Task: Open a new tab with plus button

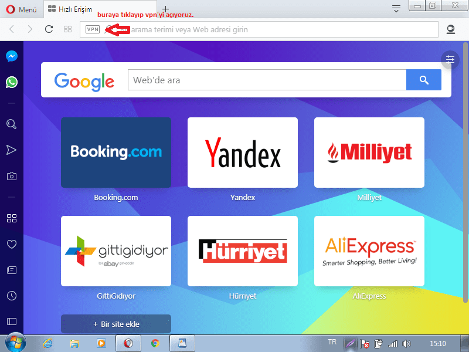Action: pos(165,9)
